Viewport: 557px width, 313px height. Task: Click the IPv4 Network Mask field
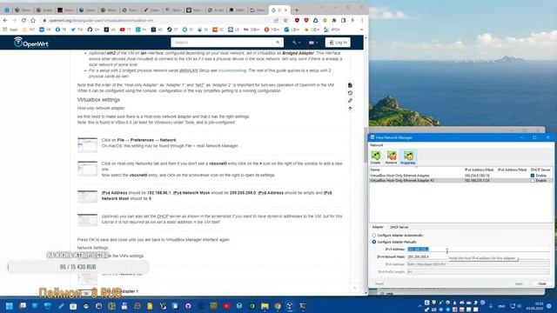[478, 256]
